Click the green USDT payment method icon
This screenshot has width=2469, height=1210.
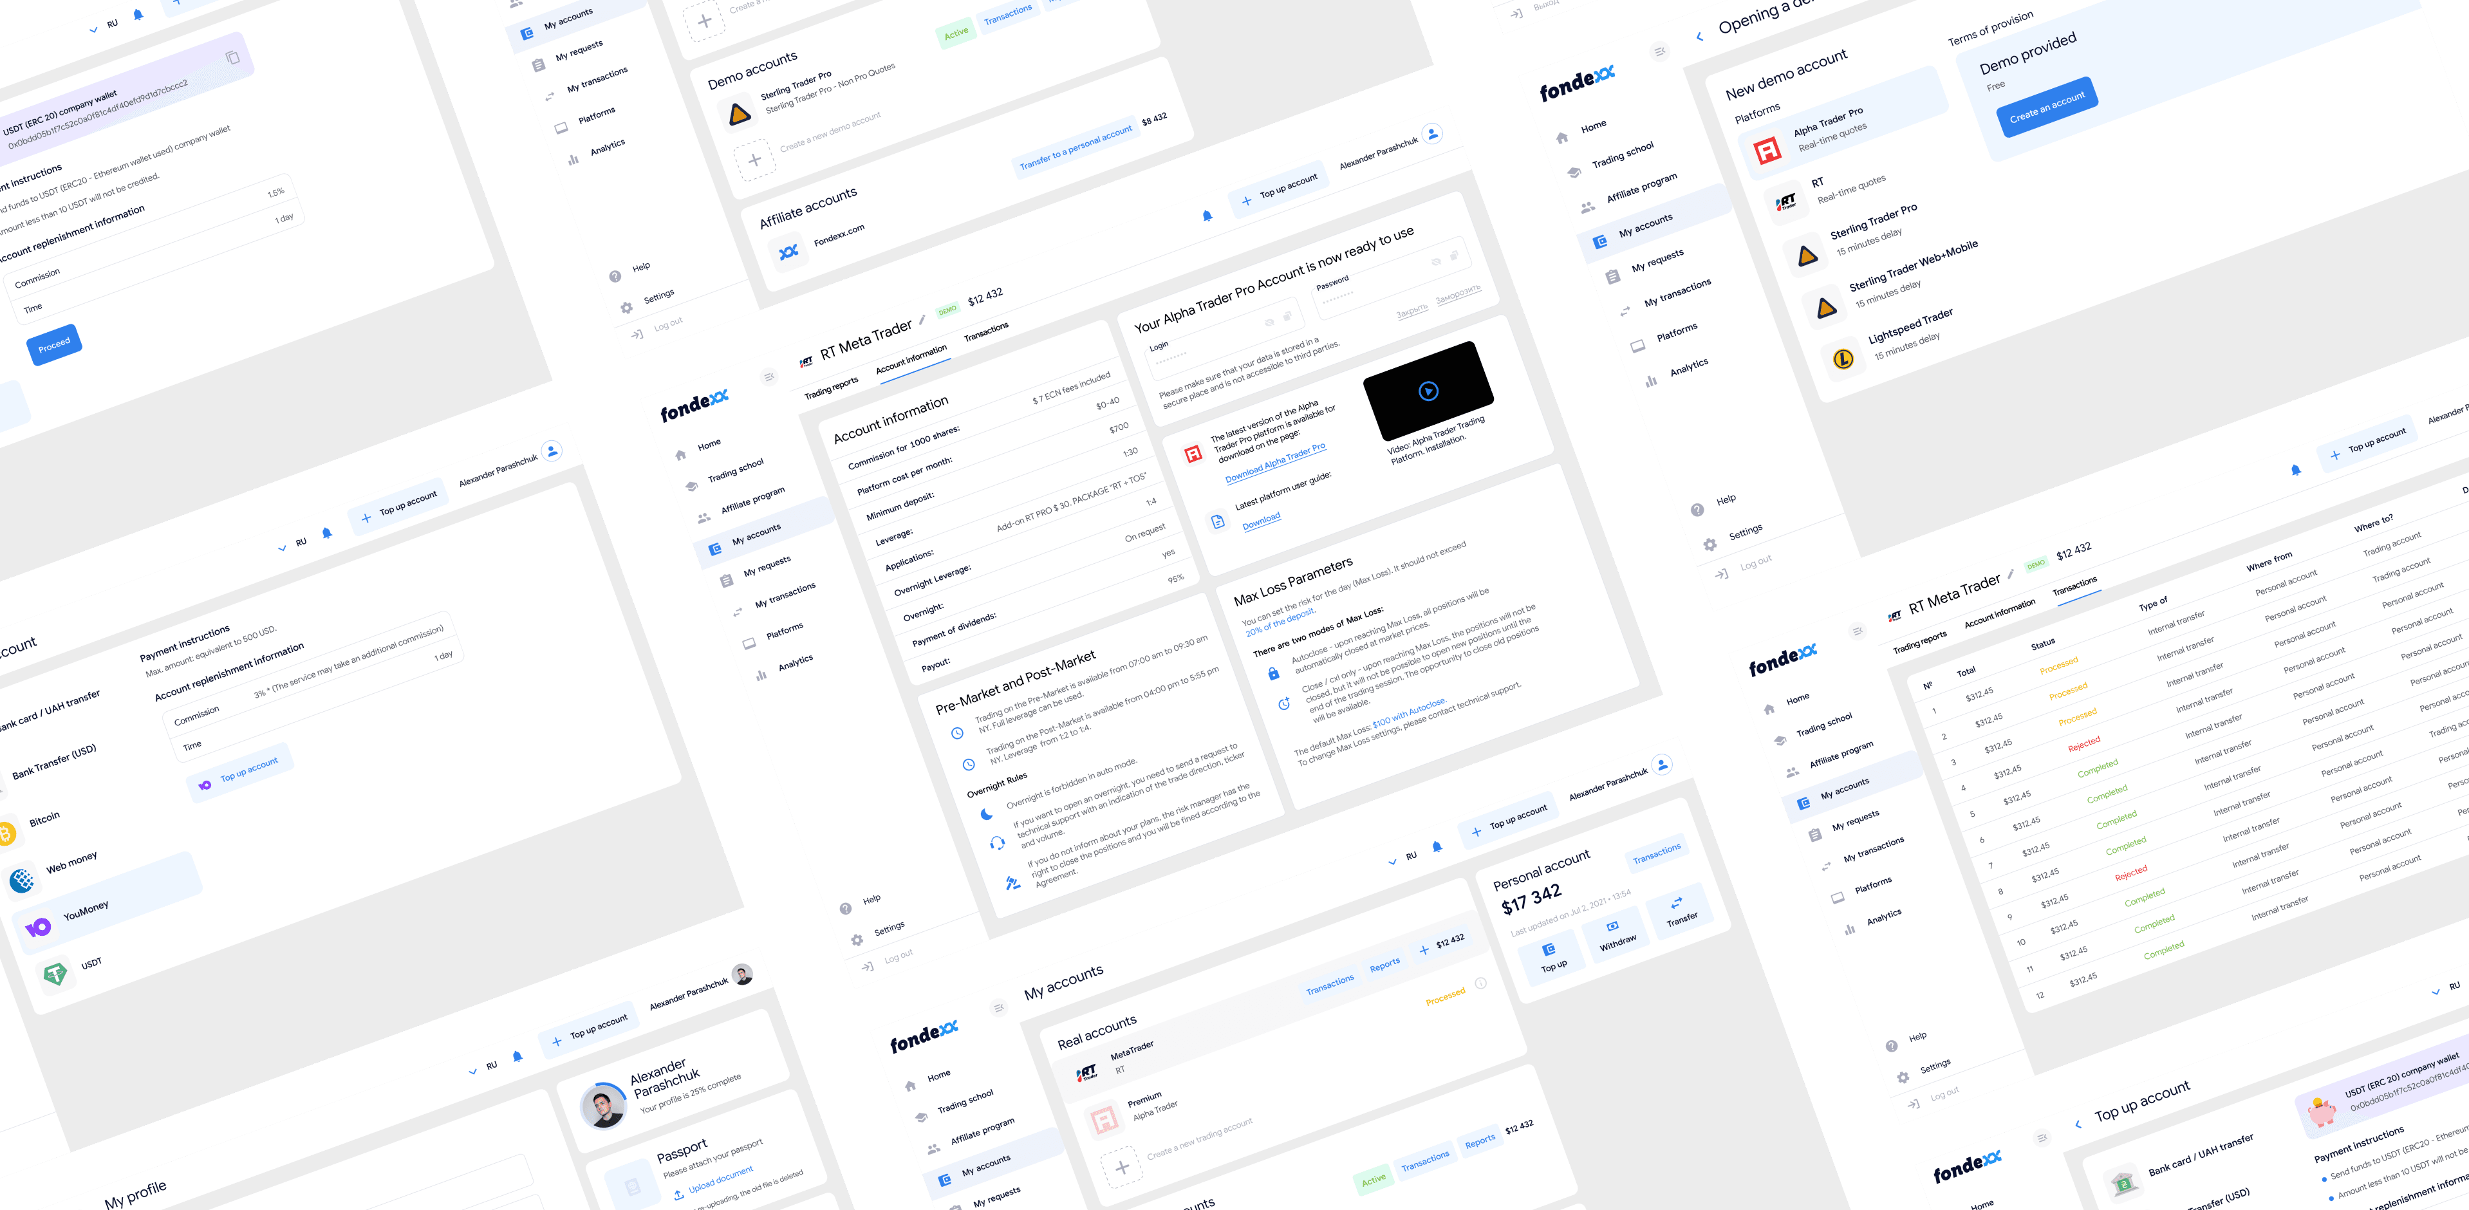coord(55,974)
